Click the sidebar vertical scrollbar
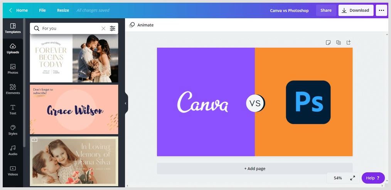The width and height of the screenshot is (391, 190). (x=24, y=82)
